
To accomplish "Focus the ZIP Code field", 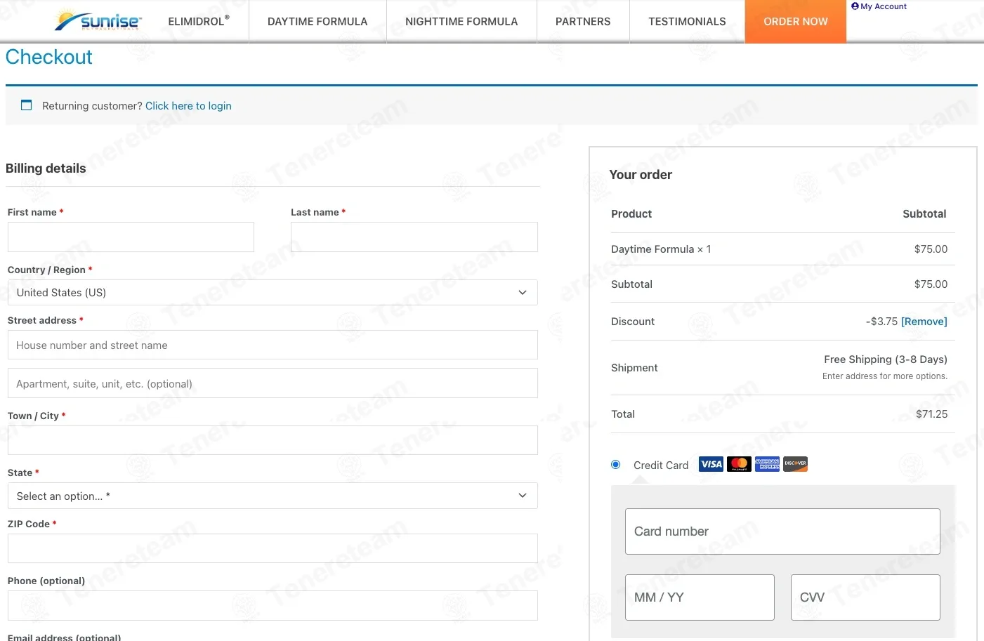I will click(273, 548).
